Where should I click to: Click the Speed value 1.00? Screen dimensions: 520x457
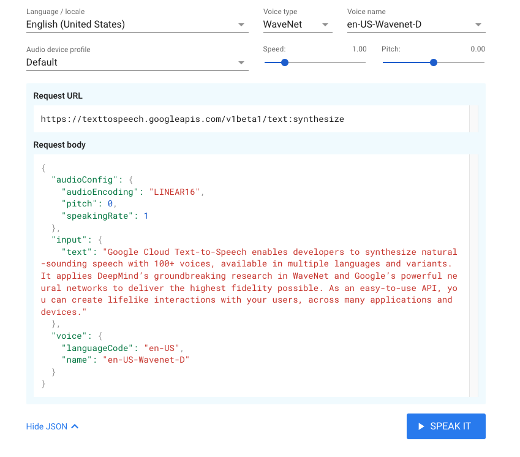(x=359, y=49)
